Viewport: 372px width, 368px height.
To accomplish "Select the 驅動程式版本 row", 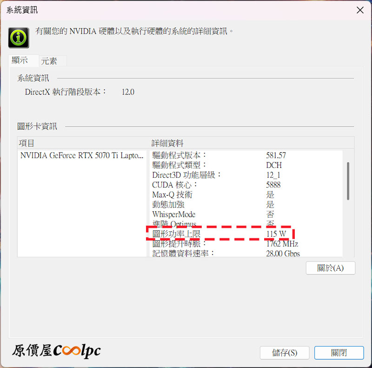I will pos(247,155).
